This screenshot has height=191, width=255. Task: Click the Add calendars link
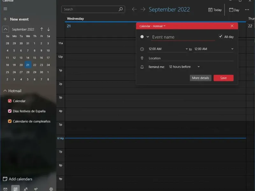pos(20,179)
